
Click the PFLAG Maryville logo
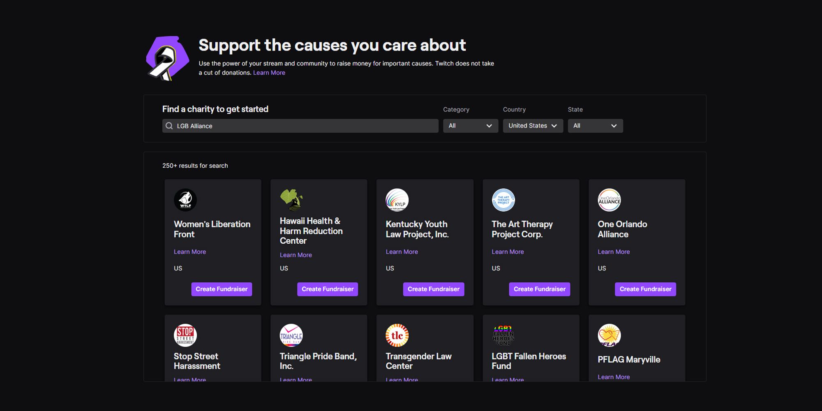[x=609, y=335]
